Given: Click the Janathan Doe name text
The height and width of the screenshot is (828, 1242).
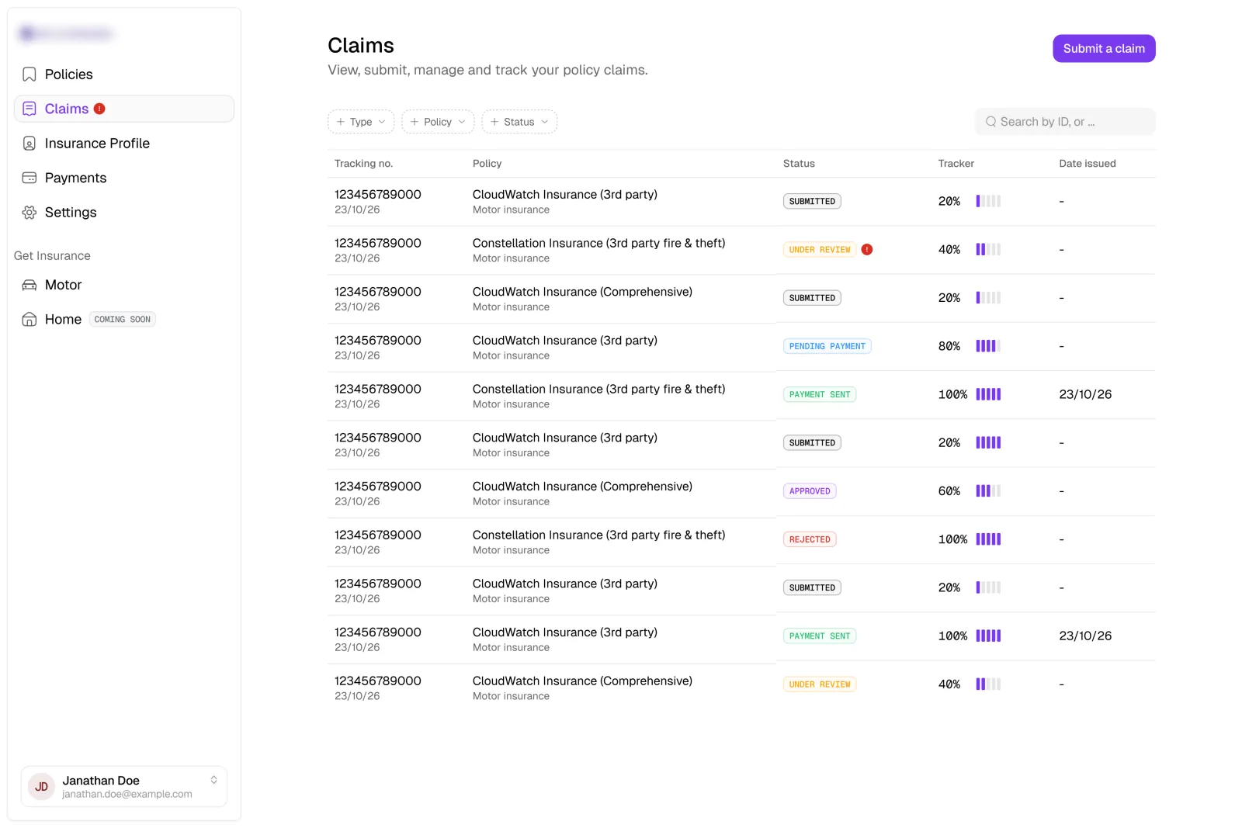Looking at the screenshot, I should click(x=101, y=781).
